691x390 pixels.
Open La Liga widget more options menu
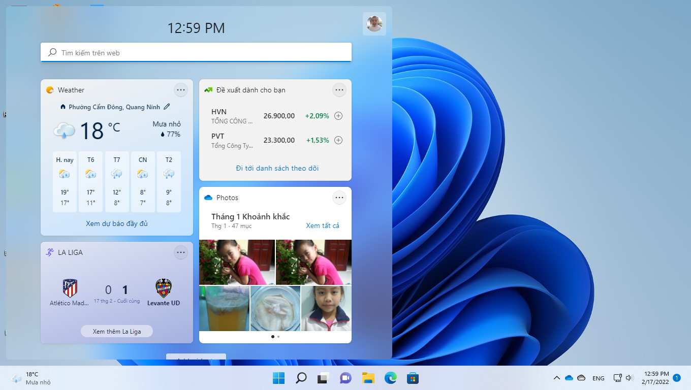pos(181,252)
